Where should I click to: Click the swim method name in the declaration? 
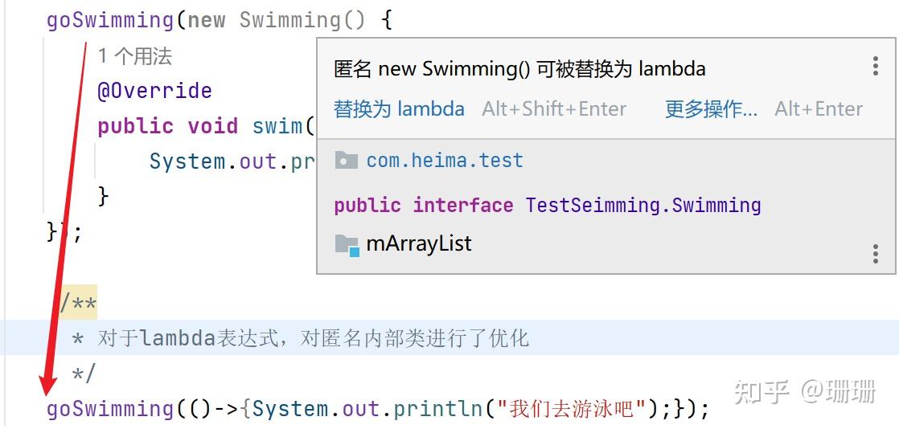click(277, 126)
